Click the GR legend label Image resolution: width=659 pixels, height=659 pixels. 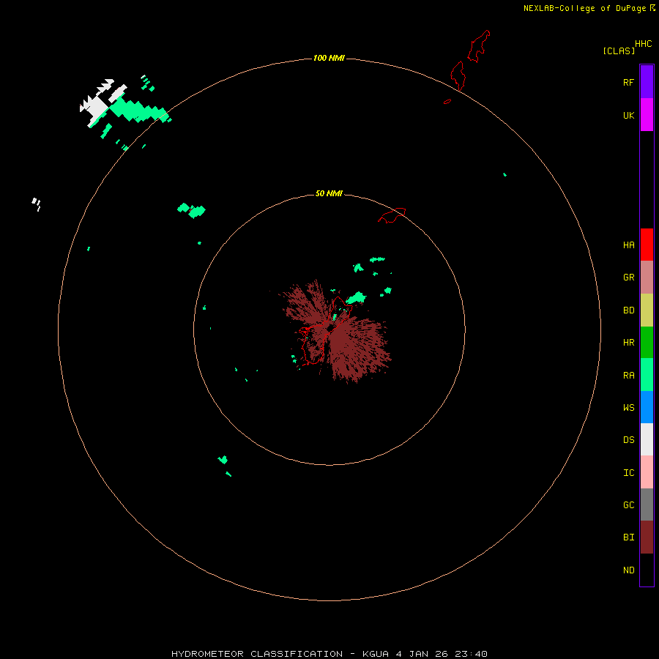(628, 278)
